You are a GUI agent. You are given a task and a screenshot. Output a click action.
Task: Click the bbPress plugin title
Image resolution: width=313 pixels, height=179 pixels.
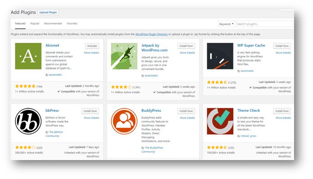52,110
